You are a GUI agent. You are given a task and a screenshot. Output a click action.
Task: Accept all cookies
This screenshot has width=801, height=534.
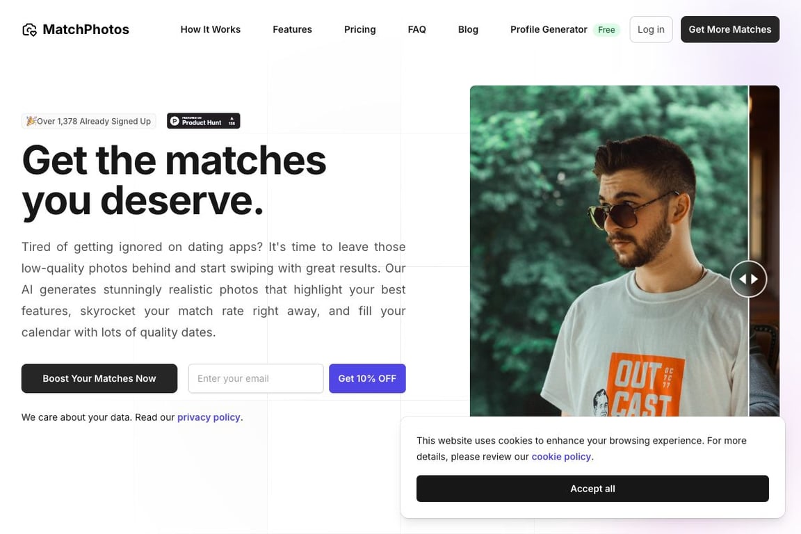(x=592, y=489)
